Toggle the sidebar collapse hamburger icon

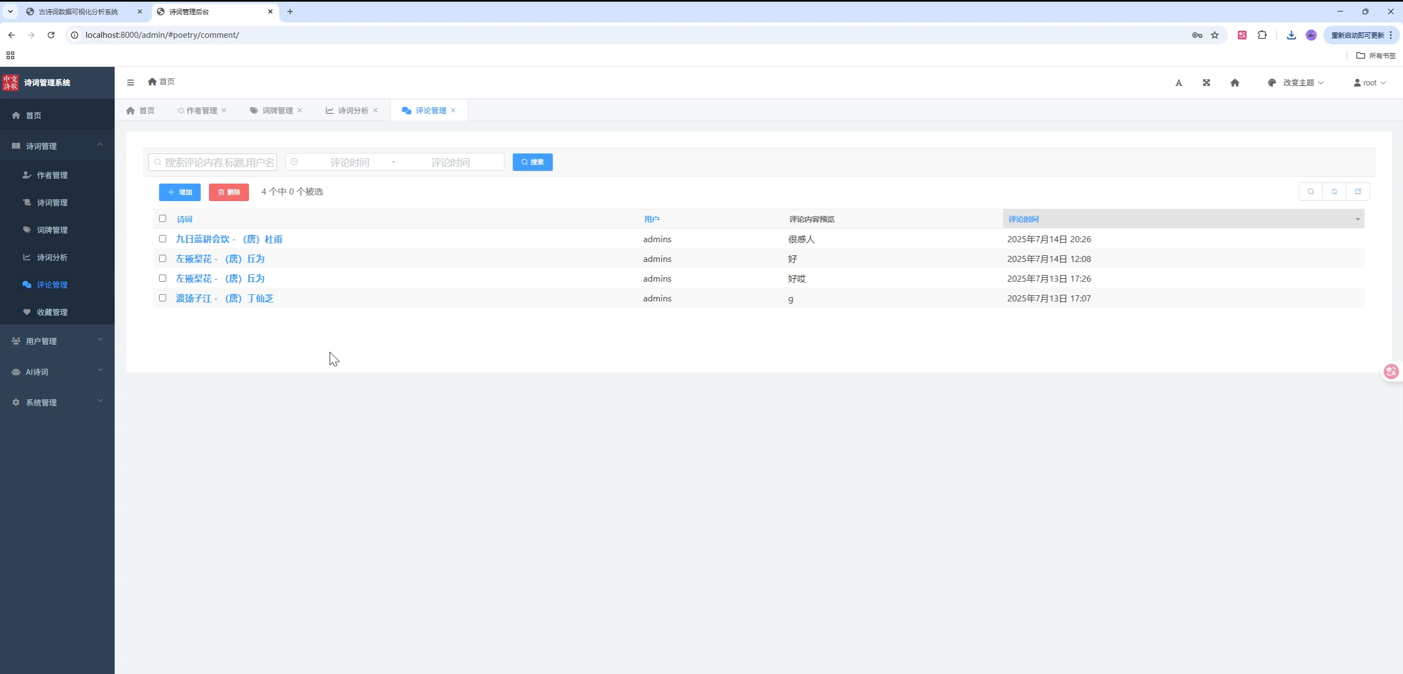[x=130, y=82]
